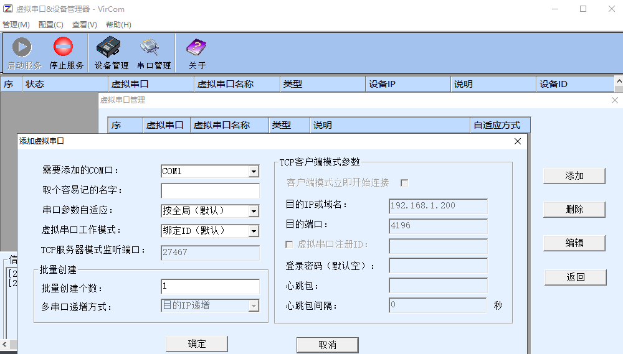623x354 pixels.
Task: Click the 心跳包 input field
Action: click(438, 286)
